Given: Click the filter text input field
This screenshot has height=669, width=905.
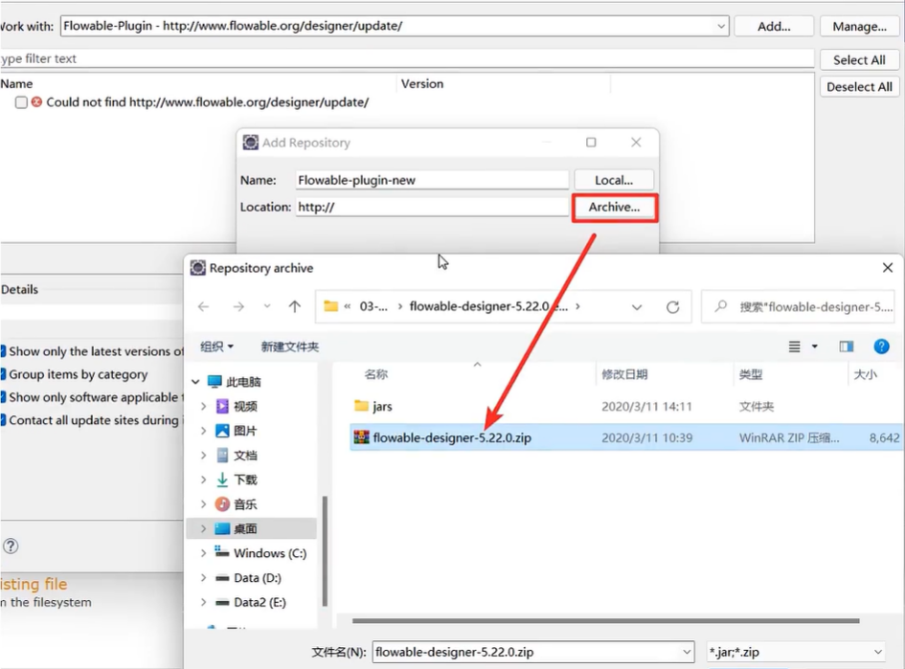Looking at the screenshot, I should [x=407, y=58].
